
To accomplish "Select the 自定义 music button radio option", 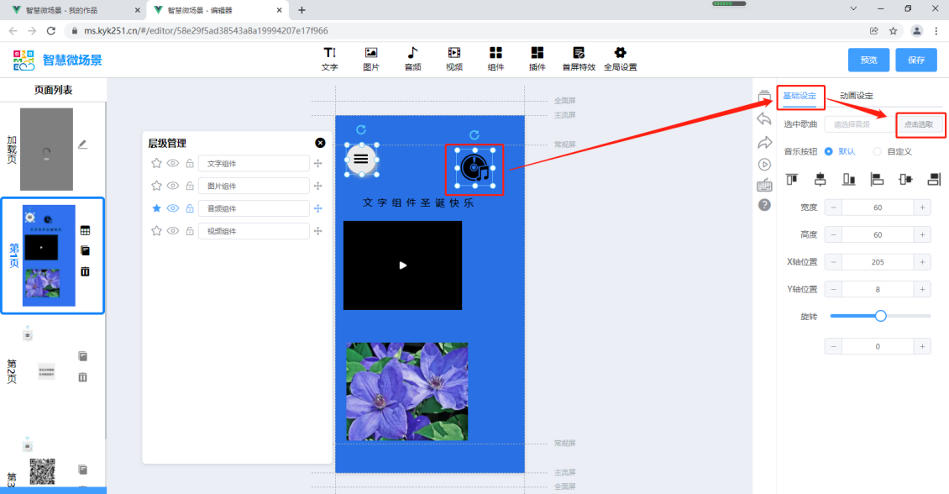I will pos(878,151).
